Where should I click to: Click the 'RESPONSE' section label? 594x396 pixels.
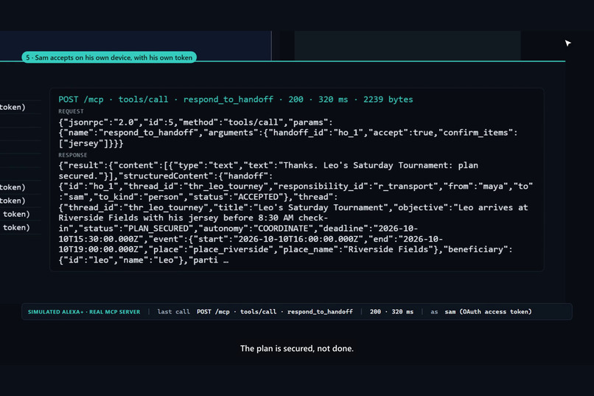click(x=73, y=155)
